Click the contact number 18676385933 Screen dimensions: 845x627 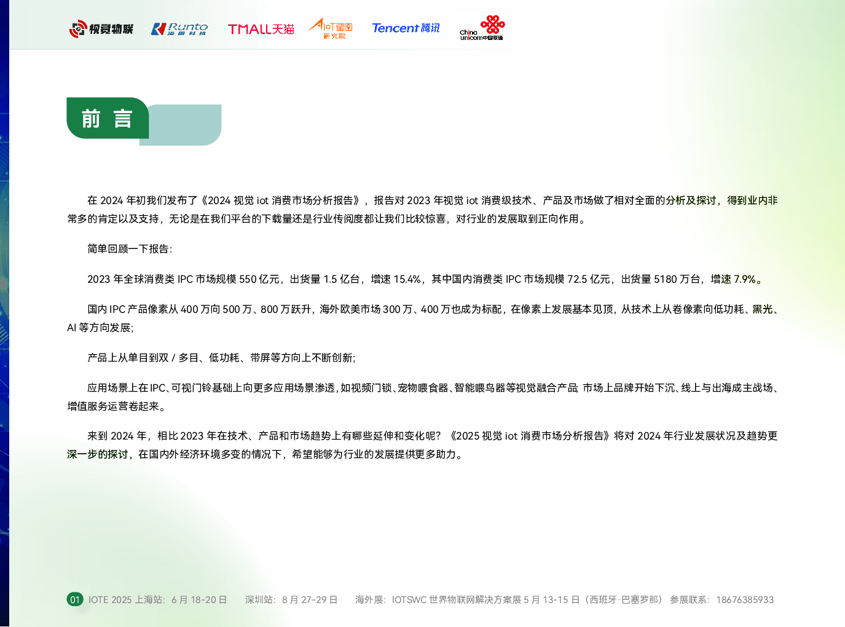point(745,600)
